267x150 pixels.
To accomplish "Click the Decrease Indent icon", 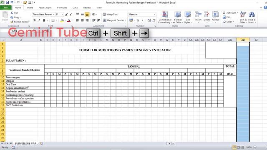I will pos(93,20).
